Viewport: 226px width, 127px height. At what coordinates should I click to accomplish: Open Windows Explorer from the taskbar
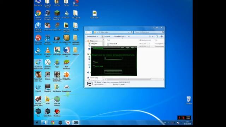click(44, 122)
